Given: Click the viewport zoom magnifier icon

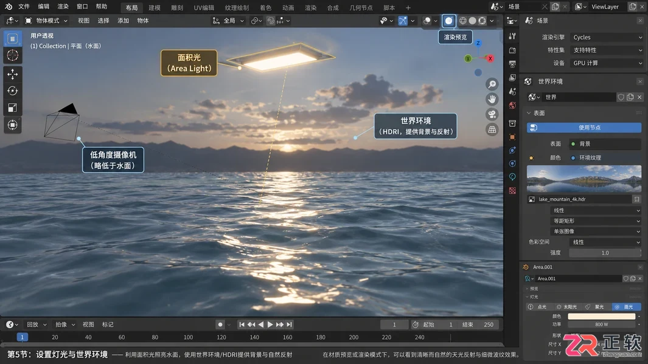Looking at the screenshot, I should [x=492, y=84].
